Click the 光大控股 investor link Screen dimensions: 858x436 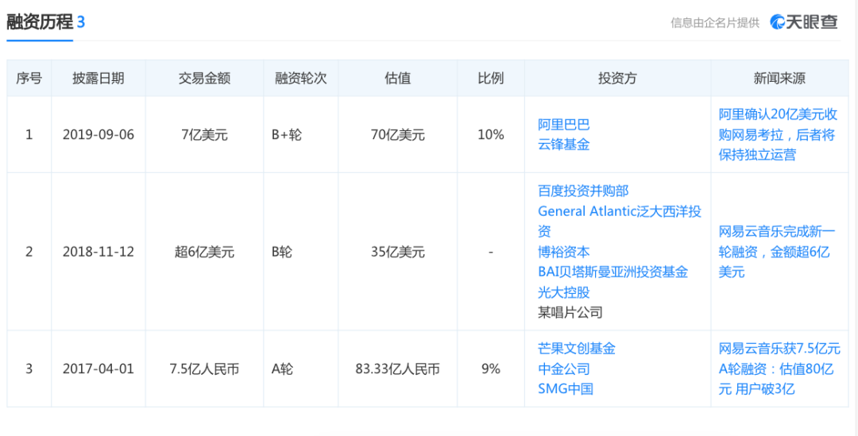tap(563, 292)
